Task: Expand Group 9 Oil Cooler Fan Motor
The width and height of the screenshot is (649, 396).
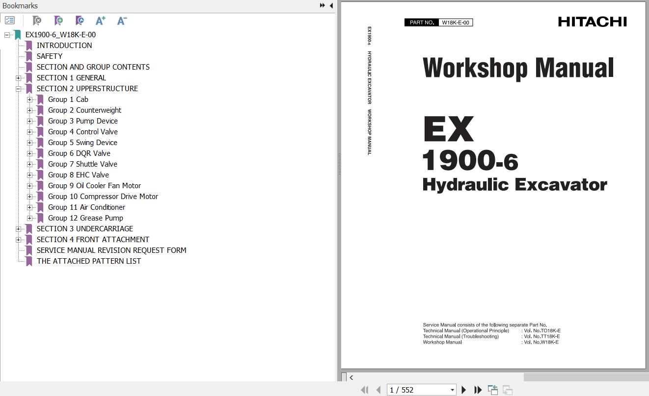Action: point(29,186)
